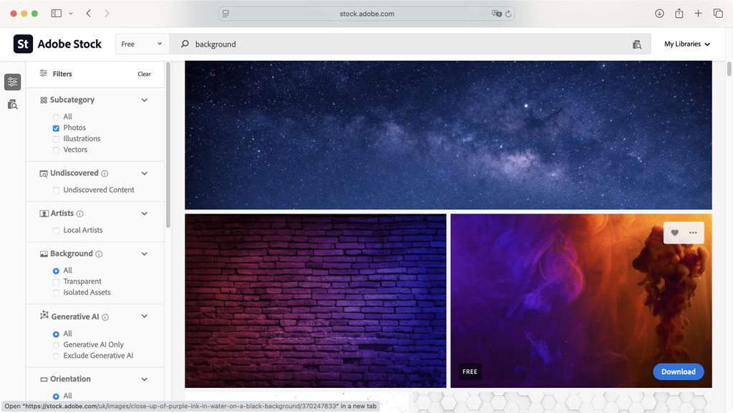Open the My Libraries menu
Screen dimensions: 733x413
pos(685,44)
